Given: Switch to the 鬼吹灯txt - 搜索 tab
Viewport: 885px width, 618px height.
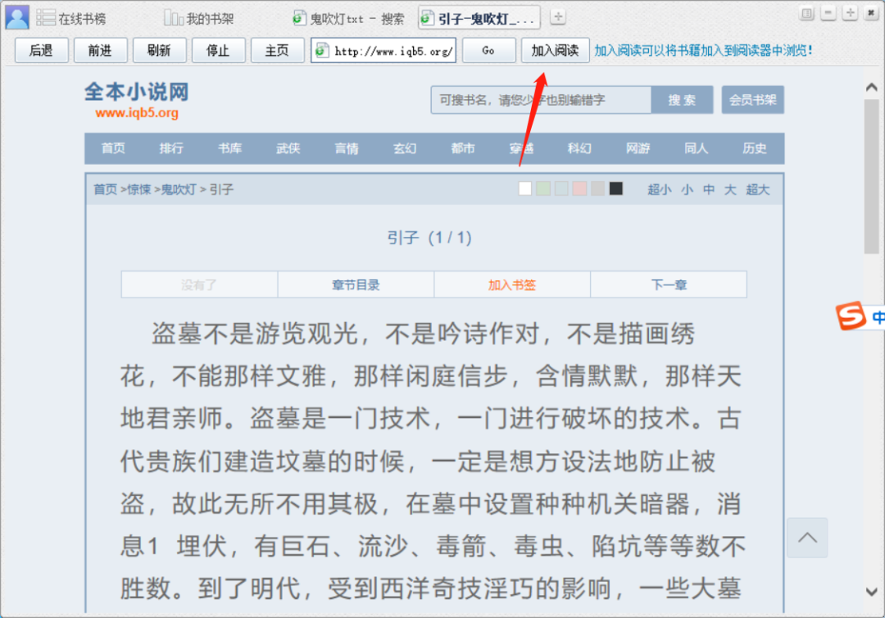Looking at the screenshot, I should [348, 19].
